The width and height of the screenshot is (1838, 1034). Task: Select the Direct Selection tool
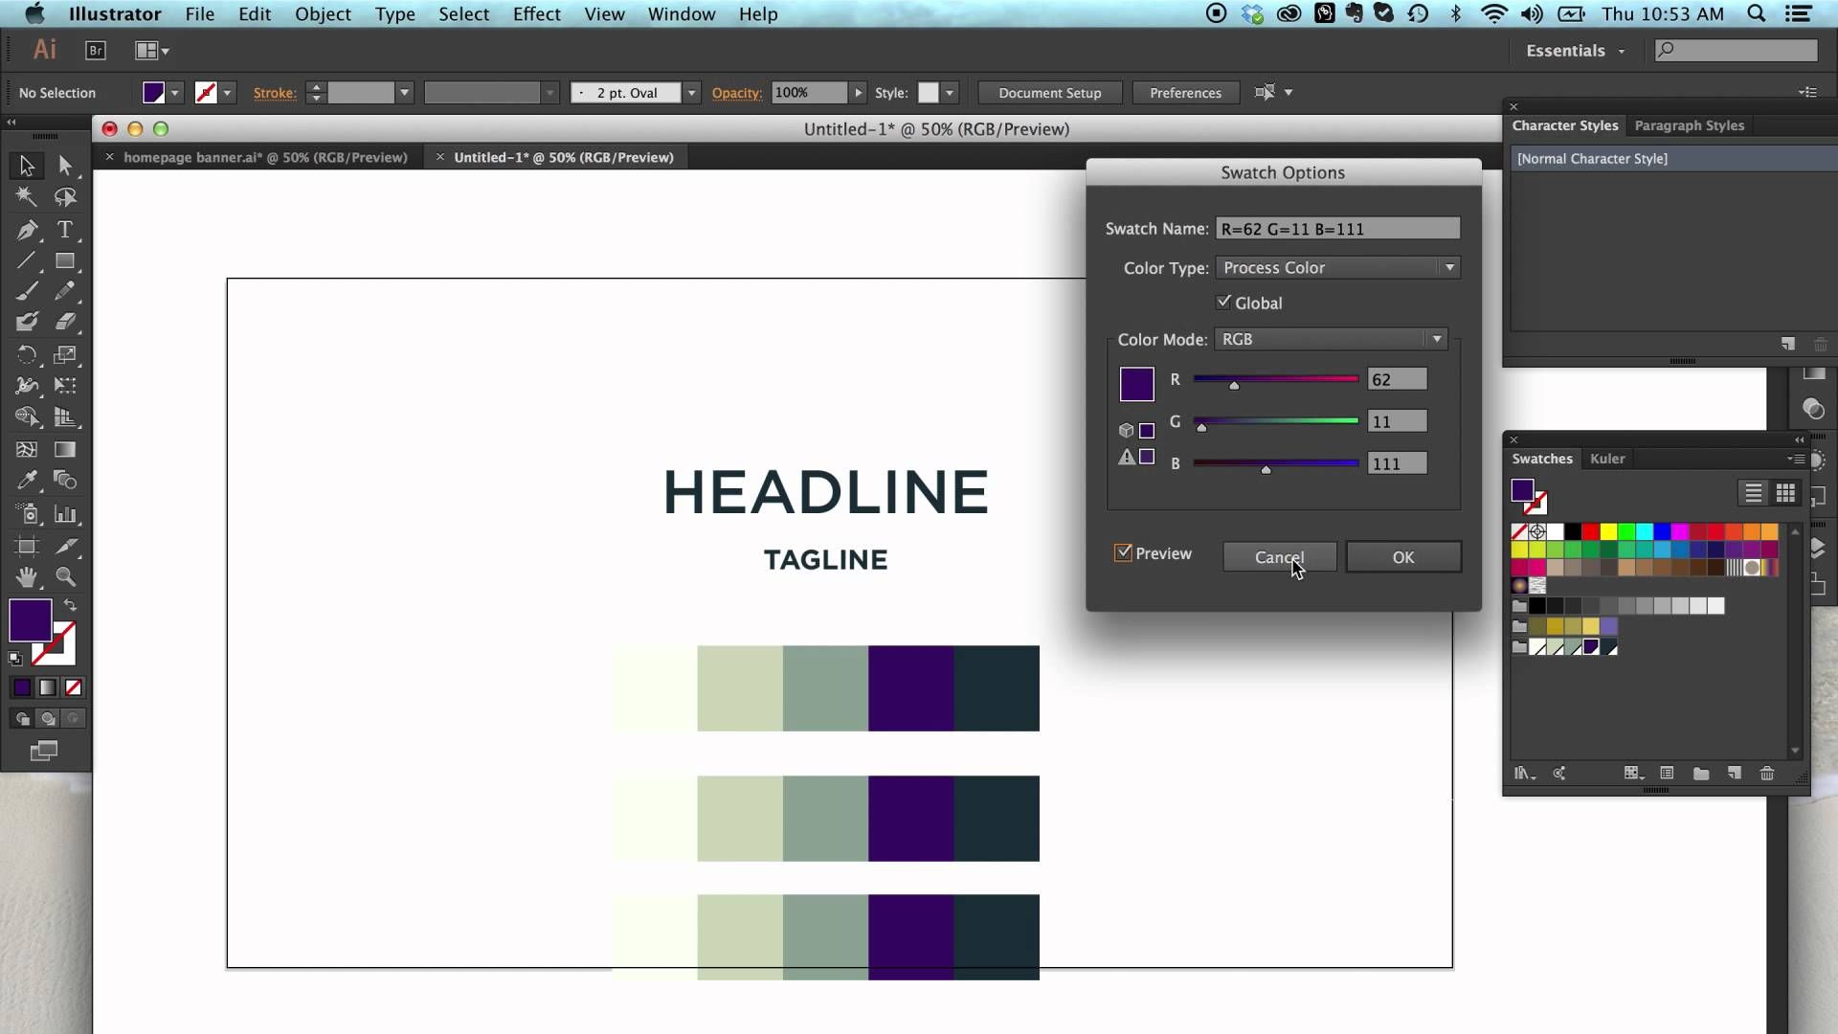point(65,166)
